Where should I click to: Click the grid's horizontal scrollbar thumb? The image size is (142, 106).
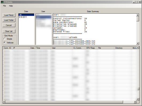pos(64,102)
